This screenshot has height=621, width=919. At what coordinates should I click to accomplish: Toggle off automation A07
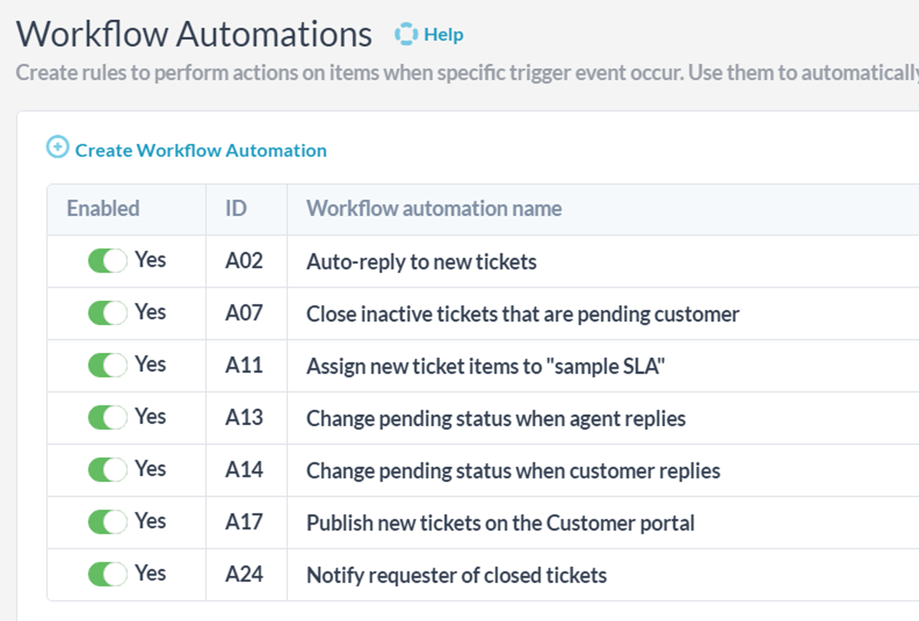(108, 313)
